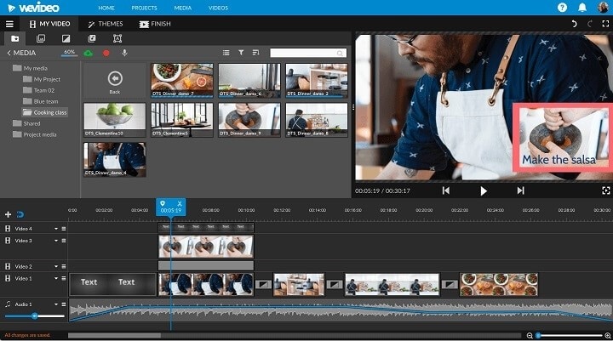This screenshot has height=341, width=613.
Task: Click the media search field
Action: tap(308, 53)
